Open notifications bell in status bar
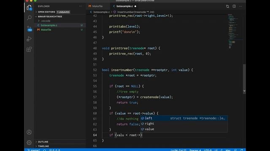Image resolution: width=270 pixels, height=151 pixels. click(241, 150)
